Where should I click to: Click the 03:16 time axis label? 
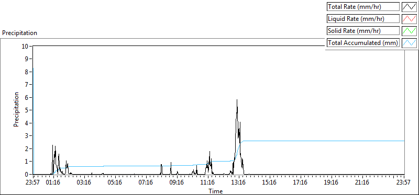tap(84, 183)
